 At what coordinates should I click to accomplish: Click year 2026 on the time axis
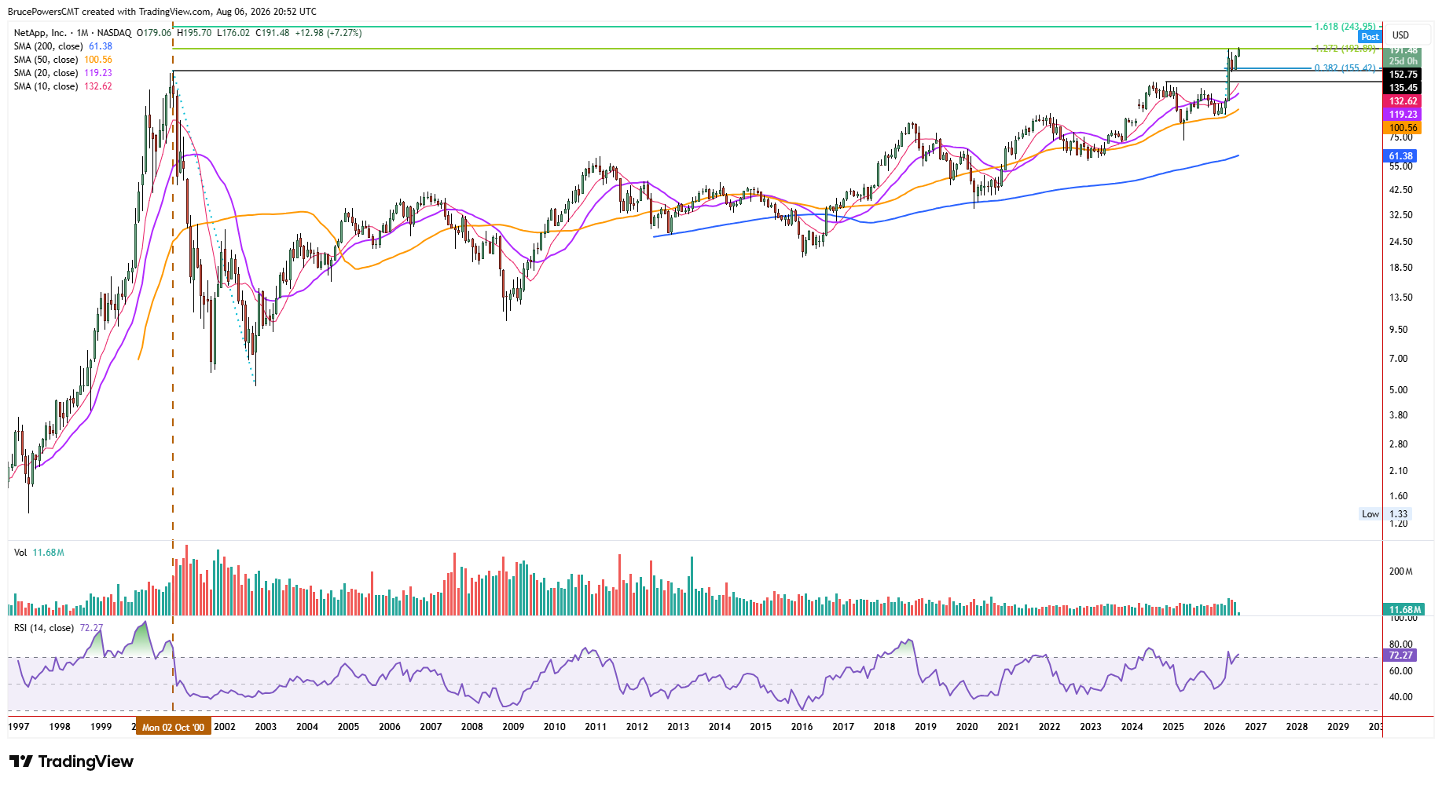[1214, 727]
